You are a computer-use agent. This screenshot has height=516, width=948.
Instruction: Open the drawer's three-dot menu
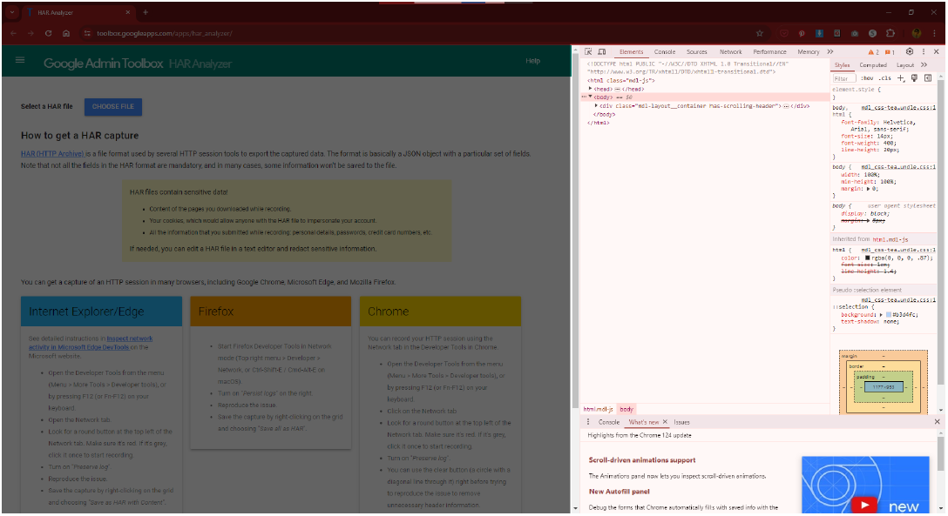pyautogui.click(x=587, y=422)
